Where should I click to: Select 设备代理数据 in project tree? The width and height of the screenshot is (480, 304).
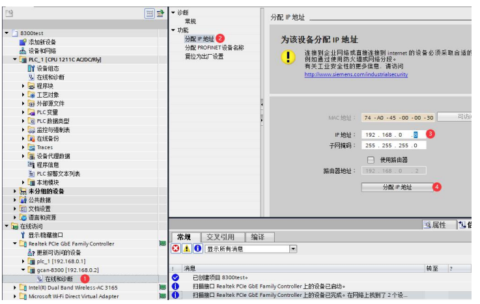[x=53, y=156]
